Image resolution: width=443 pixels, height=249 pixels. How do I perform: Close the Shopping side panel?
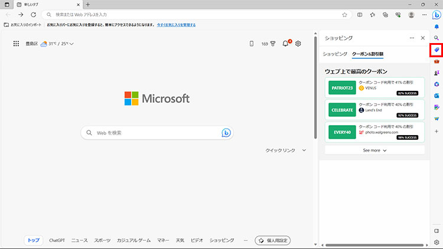click(422, 38)
